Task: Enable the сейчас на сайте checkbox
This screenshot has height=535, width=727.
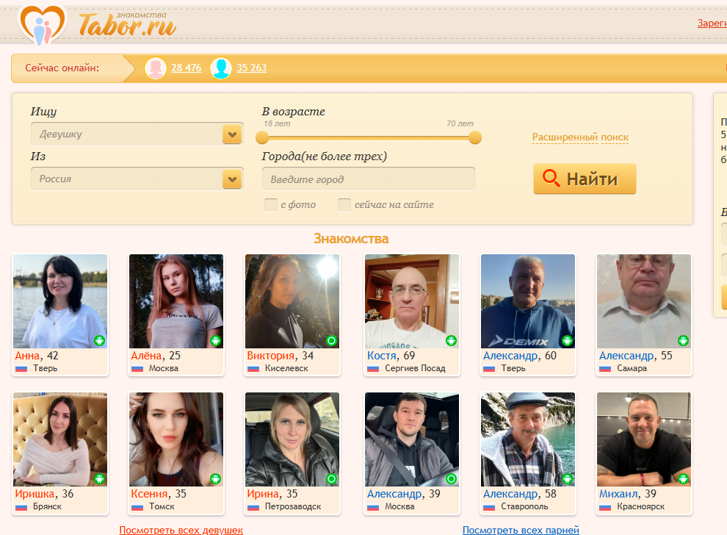Action: [x=344, y=204]
